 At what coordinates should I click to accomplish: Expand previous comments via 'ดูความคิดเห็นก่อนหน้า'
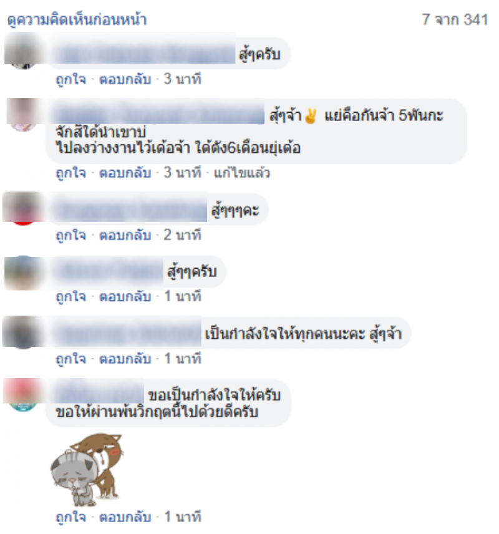(x=77, y=20)
